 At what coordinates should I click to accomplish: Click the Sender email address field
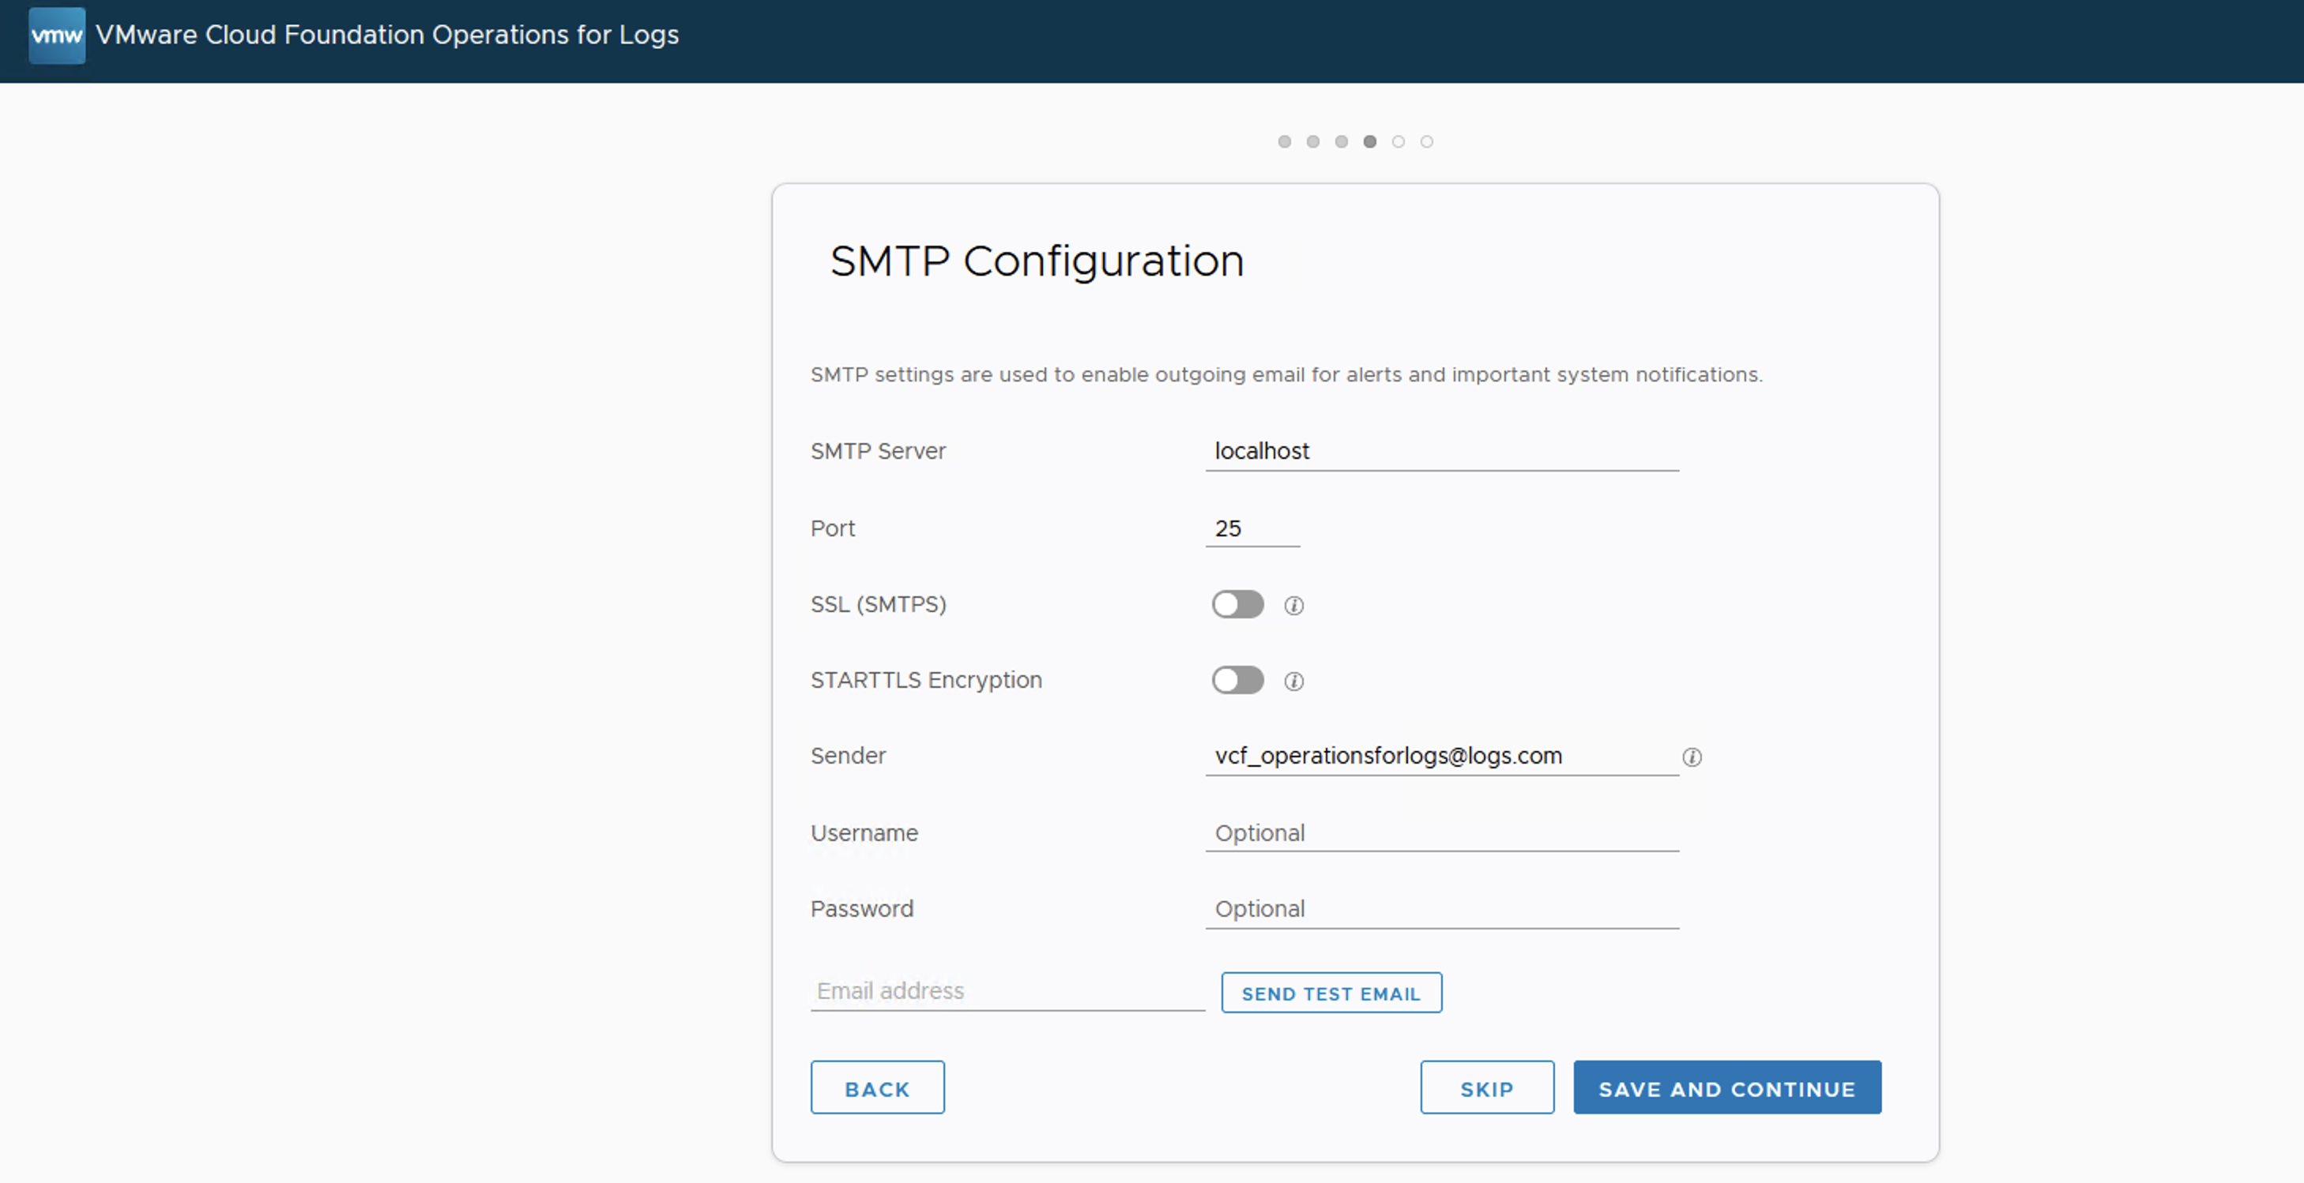[x=1441, y=756]
